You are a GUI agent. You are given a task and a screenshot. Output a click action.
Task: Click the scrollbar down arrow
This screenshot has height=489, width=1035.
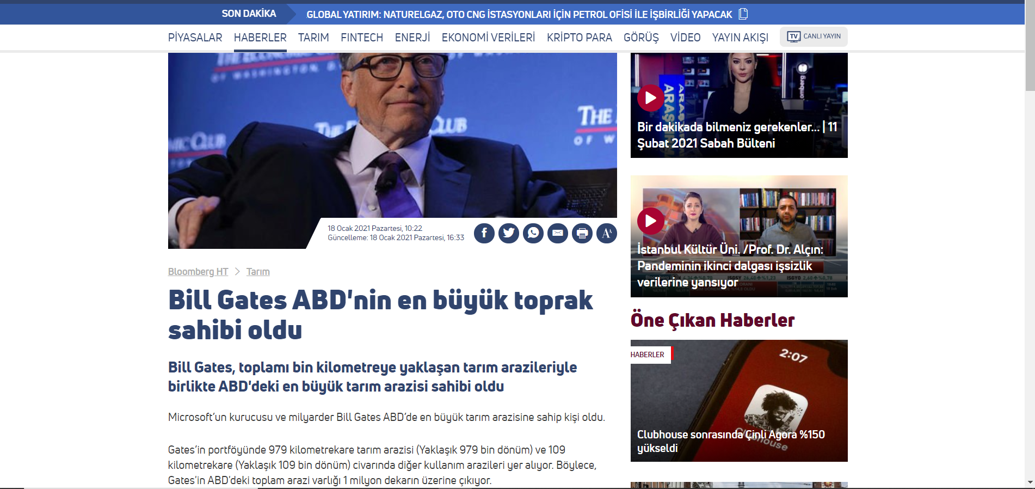pyautogui.click(x=1030, y=482)
